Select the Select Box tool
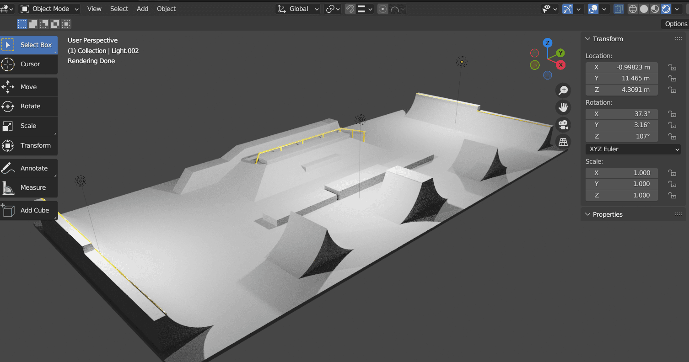689x362 pixels. tap(29, 44)
